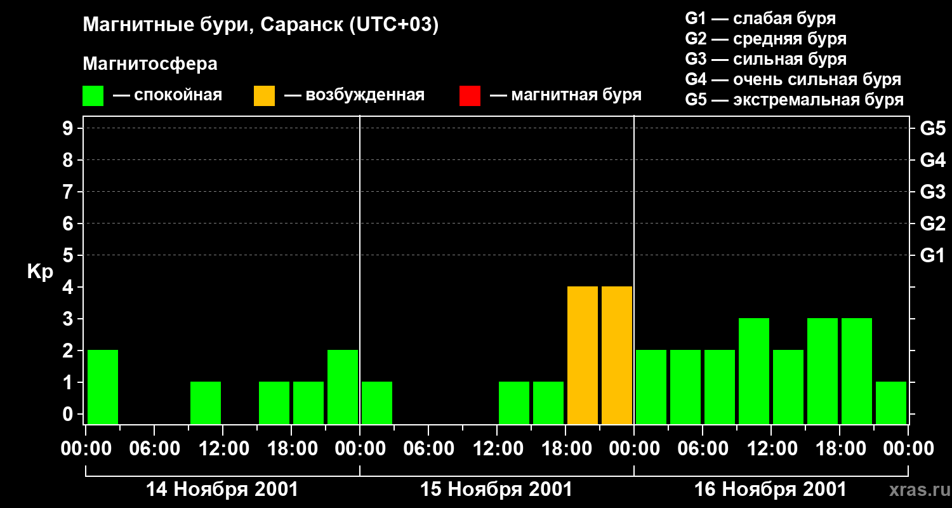Select the chart title 'Магнитные бури, Саранск (UTC+03)'
This screenshot has height=508, width=952.
click(x=261, y=25)
